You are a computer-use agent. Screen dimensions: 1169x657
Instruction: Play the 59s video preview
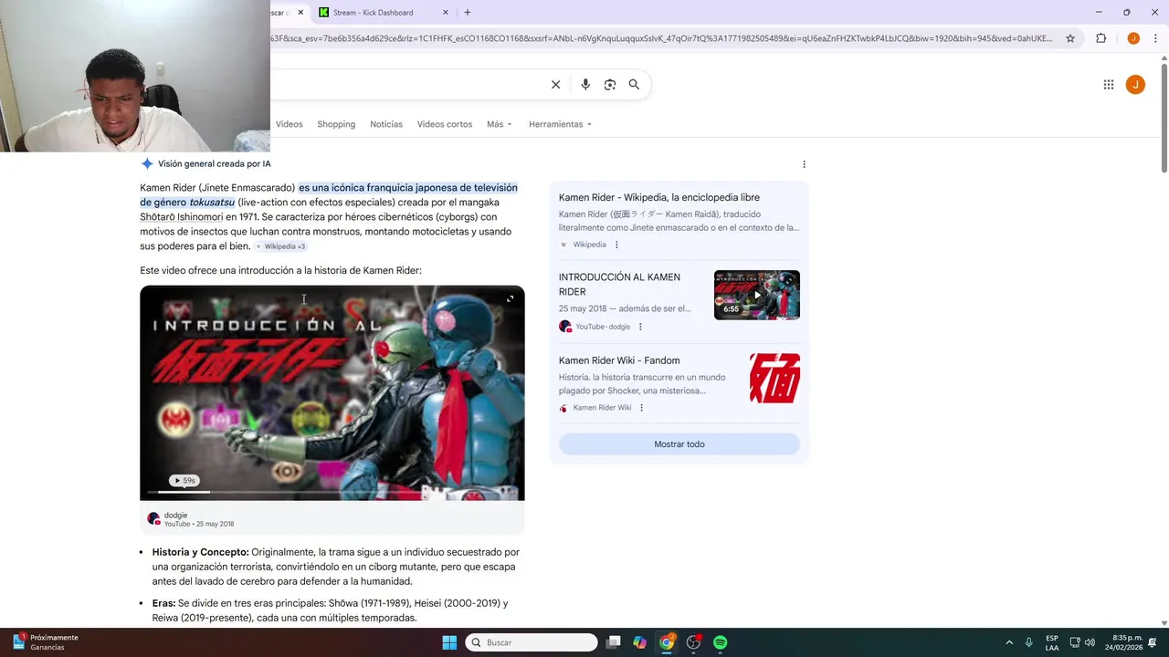pyautogui.click(x=184, y=481)
